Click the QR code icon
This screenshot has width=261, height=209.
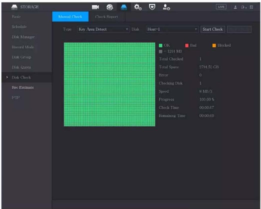click(251, 7)
